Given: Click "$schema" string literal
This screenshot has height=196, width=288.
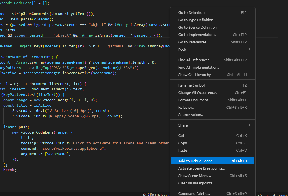Looking at the screenshot, I should coord(116,46).
